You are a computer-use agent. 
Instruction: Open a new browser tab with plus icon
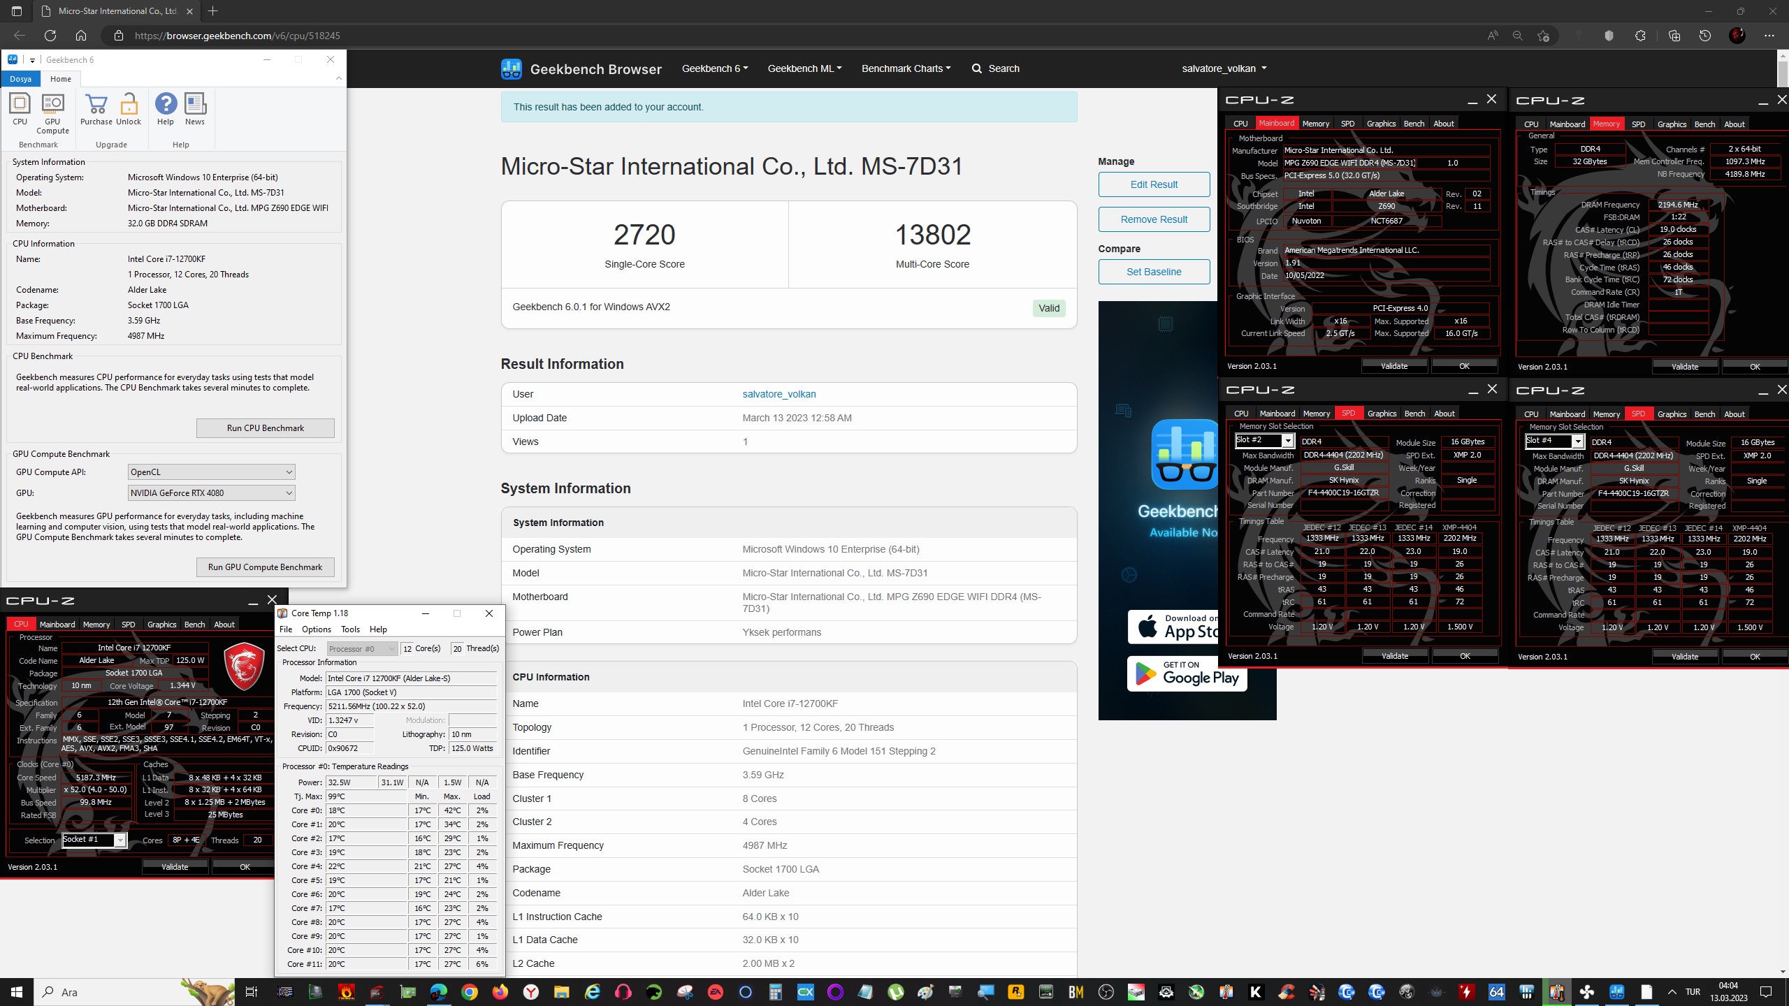click(x=213, y=11)
